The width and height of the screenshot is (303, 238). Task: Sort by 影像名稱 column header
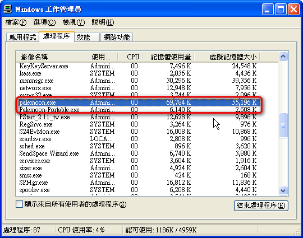point(51,57)
